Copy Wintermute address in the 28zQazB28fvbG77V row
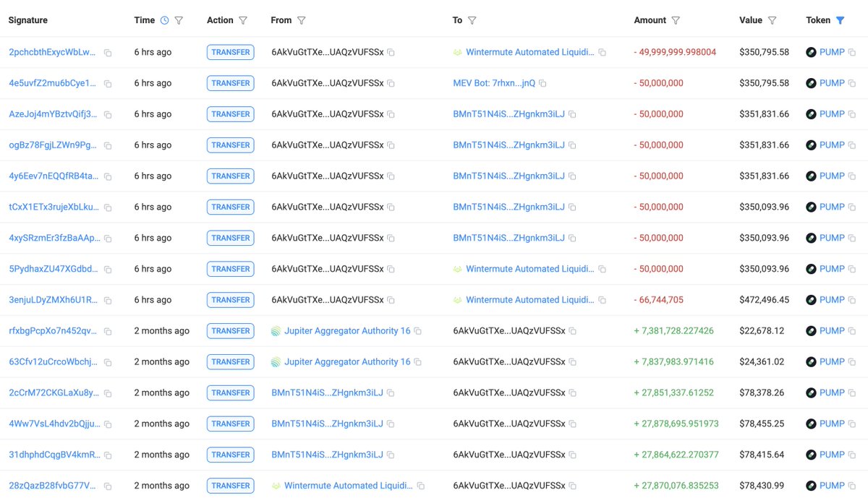 click(420, 486)
